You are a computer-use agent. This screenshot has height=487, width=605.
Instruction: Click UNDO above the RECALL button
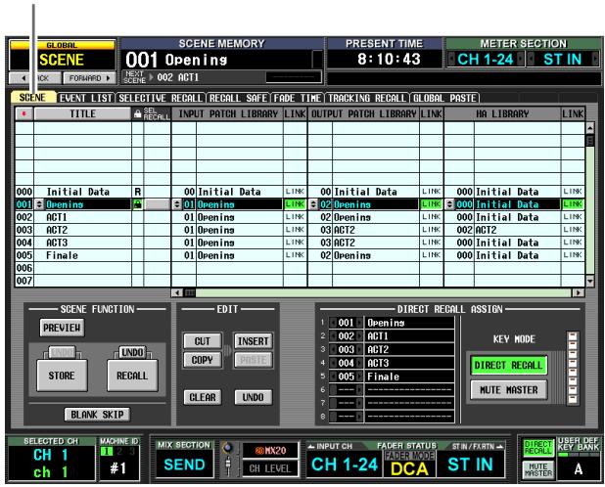point(132,352)
